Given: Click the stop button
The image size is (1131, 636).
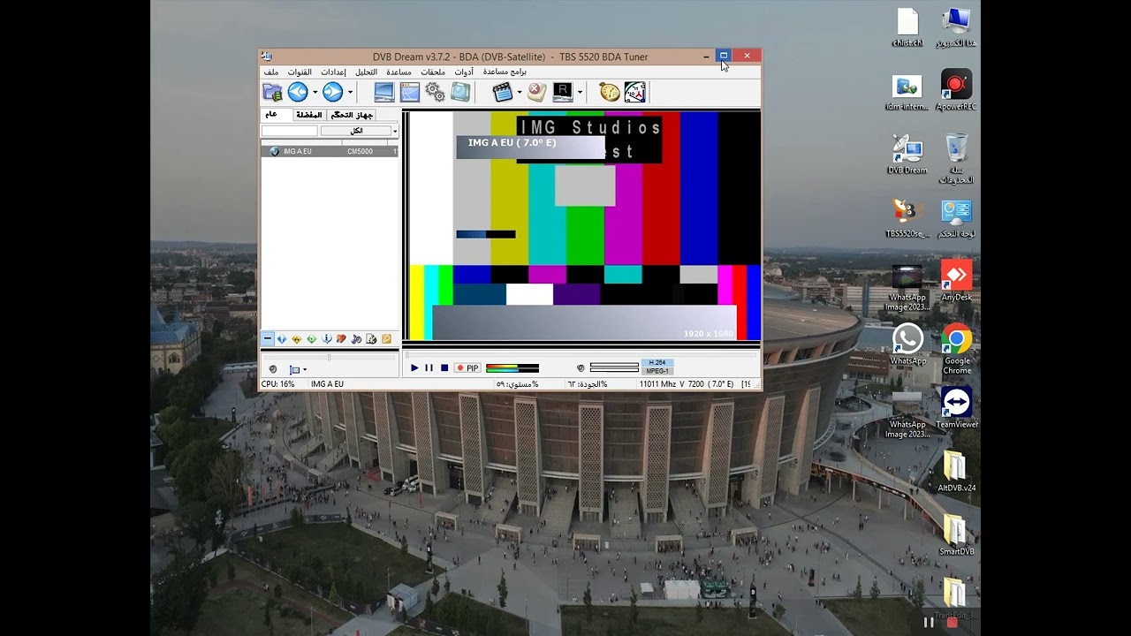Looking at the screenshot, I should coord(444,367).
